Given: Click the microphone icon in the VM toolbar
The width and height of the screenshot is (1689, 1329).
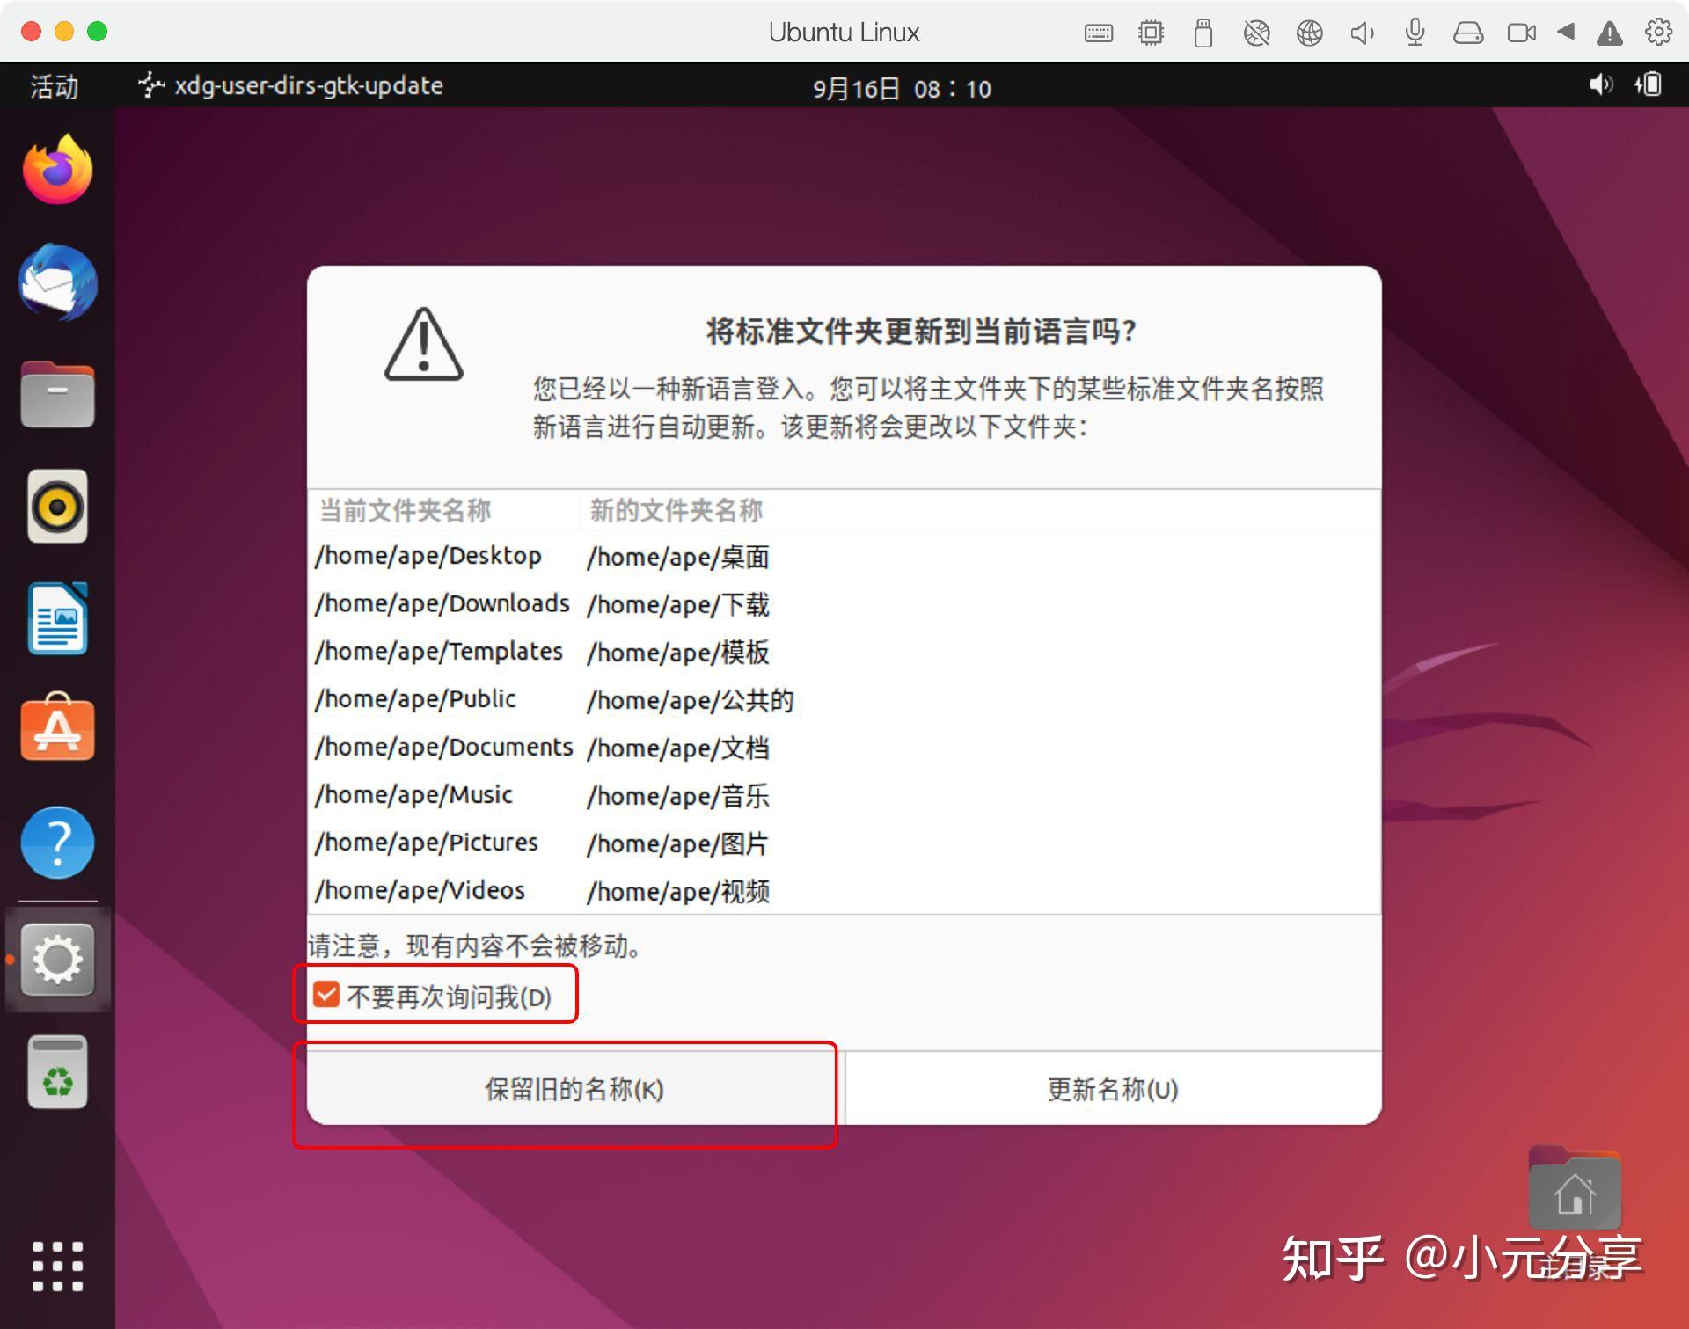Looking at the screenshot, I should pyautogui.click(x=1415, y=33).
